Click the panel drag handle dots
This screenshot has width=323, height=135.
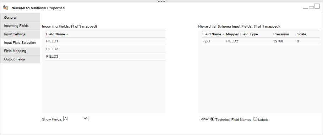click(x=161, y=1)
